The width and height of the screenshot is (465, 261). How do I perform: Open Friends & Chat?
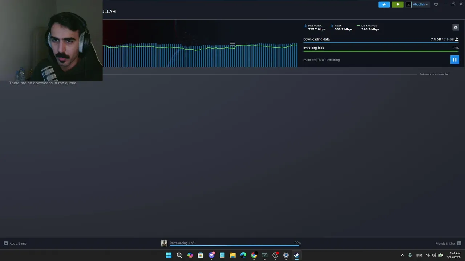point(448,244)
